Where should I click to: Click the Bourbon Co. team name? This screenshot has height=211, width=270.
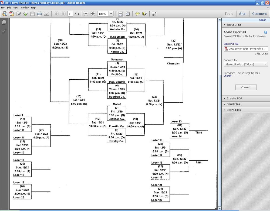pos(117,97)
